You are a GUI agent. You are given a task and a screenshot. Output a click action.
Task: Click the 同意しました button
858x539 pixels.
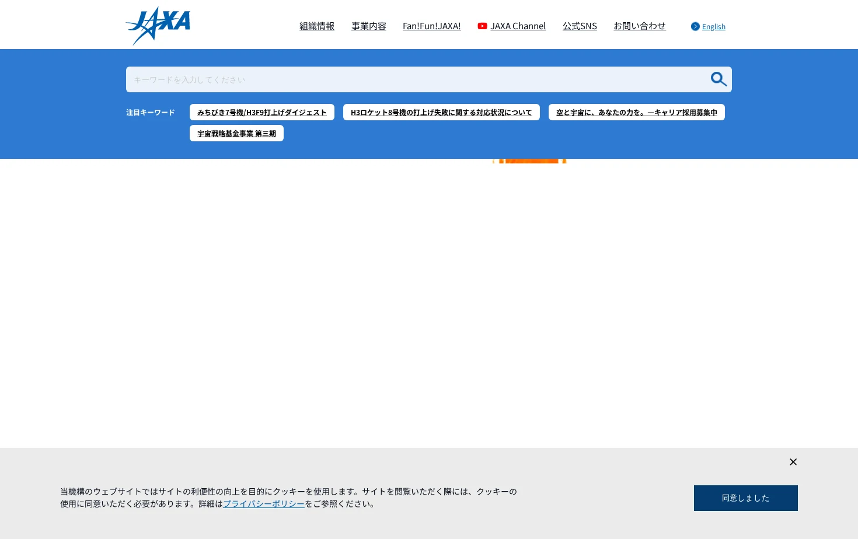pyautogui.click(x=746, y=498)
